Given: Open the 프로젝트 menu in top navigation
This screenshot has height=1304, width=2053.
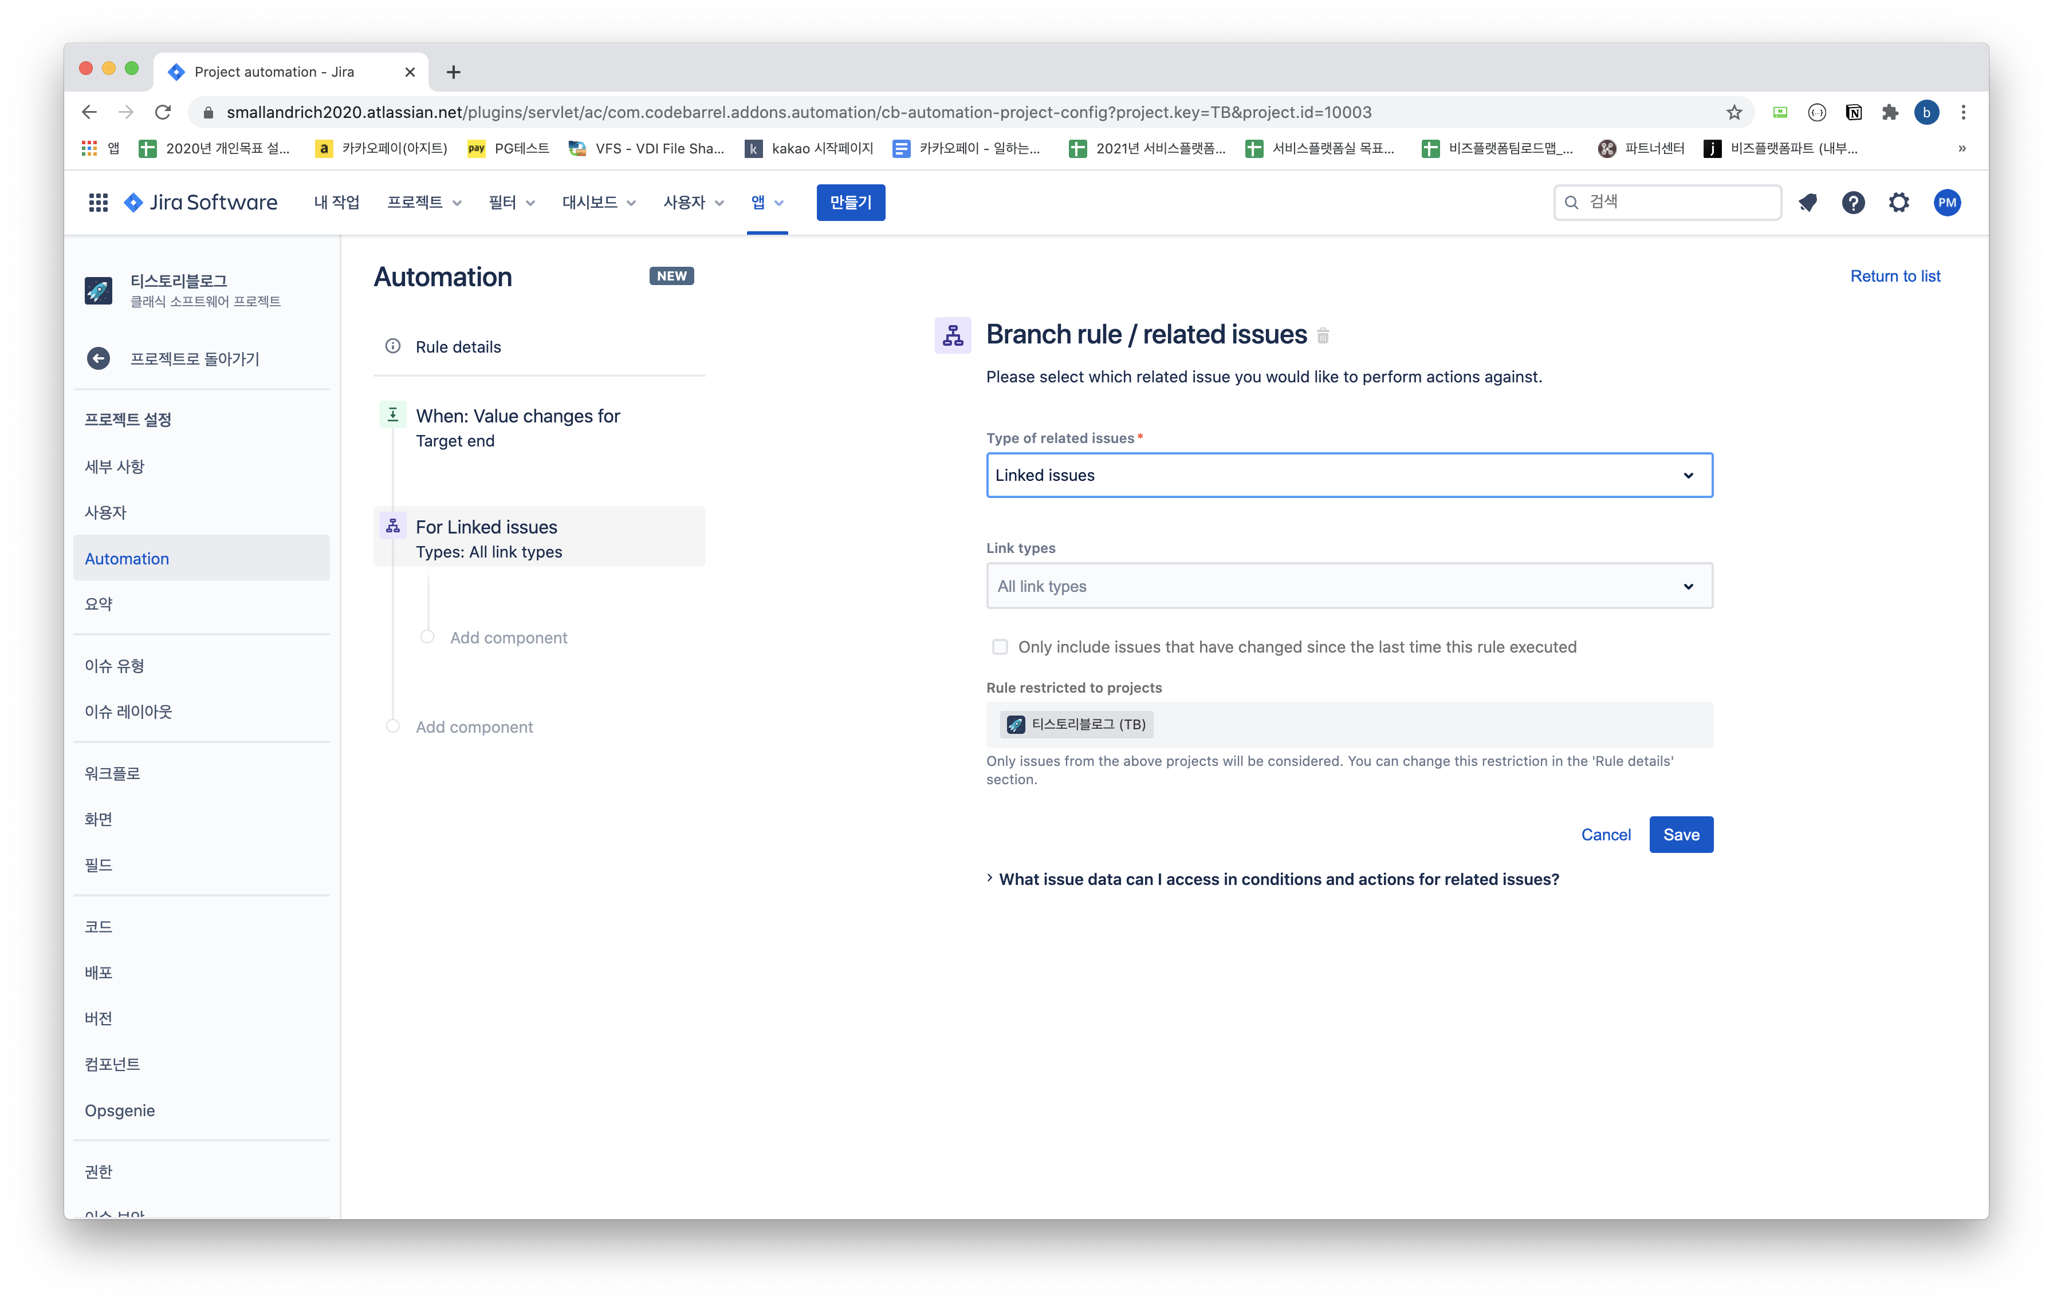Looking at the screenshot, I should [424, 203].
